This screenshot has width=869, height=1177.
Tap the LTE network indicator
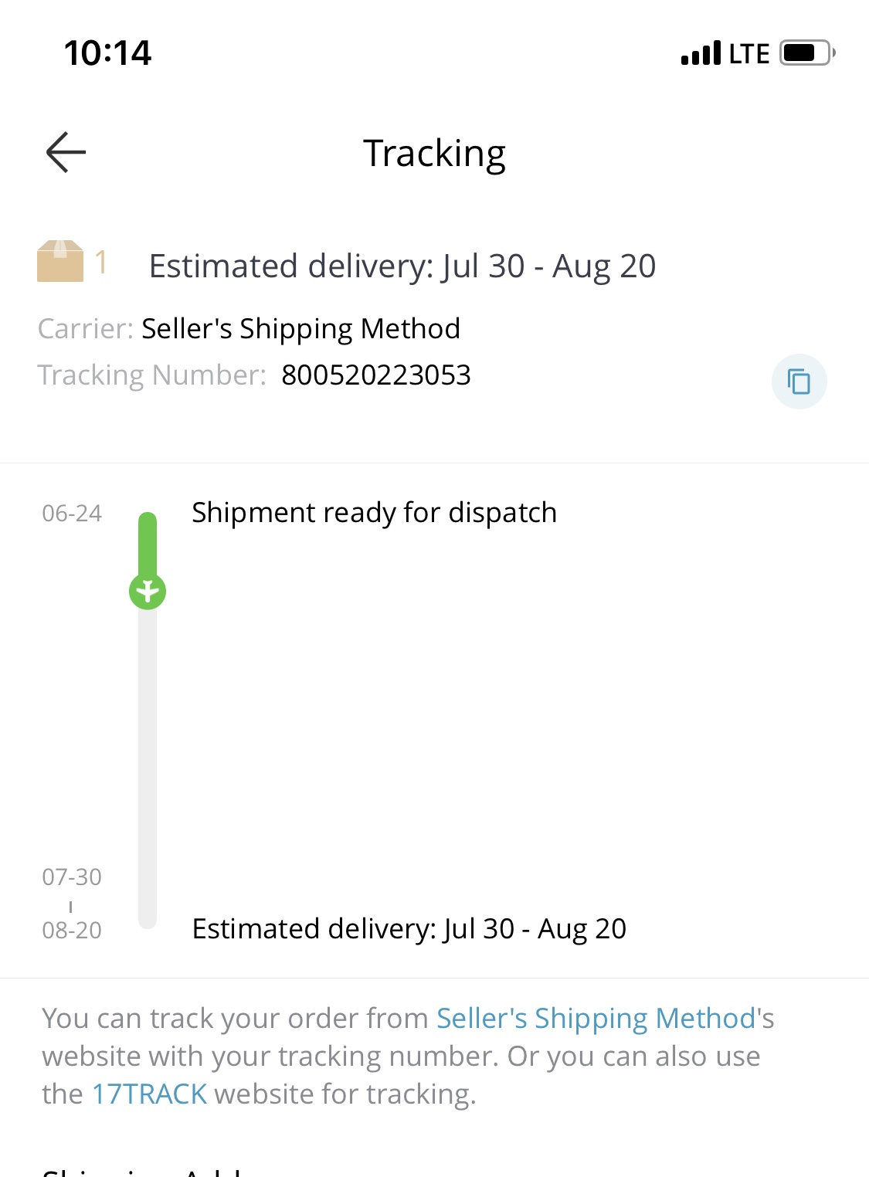[749, 54]
